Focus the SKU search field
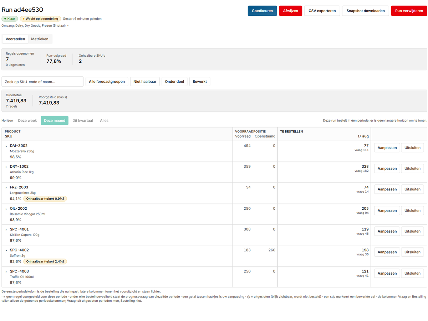Viewport: 428px width, 321px height. (x=42, y=82)
